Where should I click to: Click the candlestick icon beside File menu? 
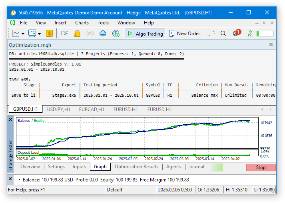pyautogui.click(x=12, y=23)
